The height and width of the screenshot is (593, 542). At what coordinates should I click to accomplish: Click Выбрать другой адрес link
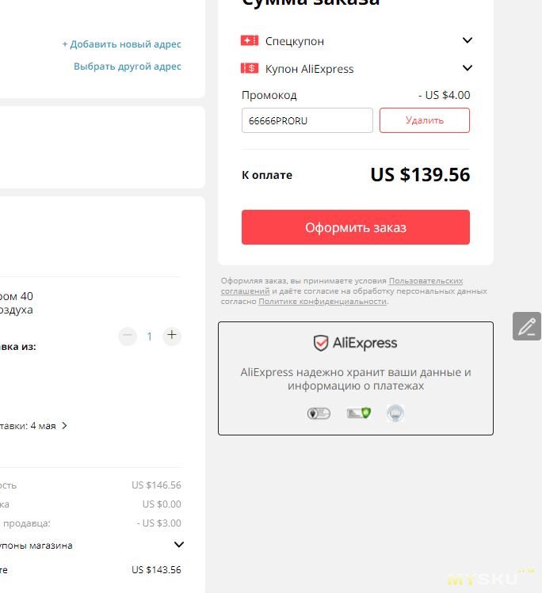tap(127, 67)
